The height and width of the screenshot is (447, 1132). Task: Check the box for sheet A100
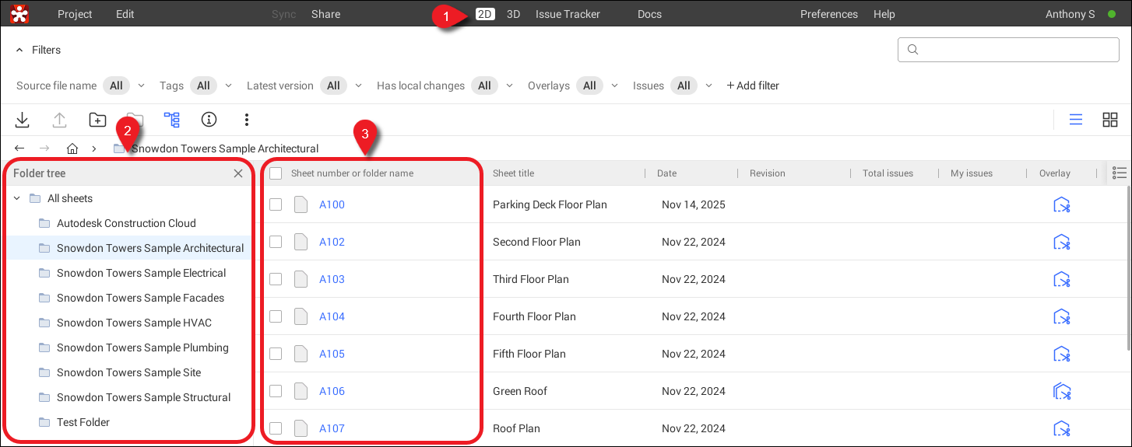tap(276, 204)
